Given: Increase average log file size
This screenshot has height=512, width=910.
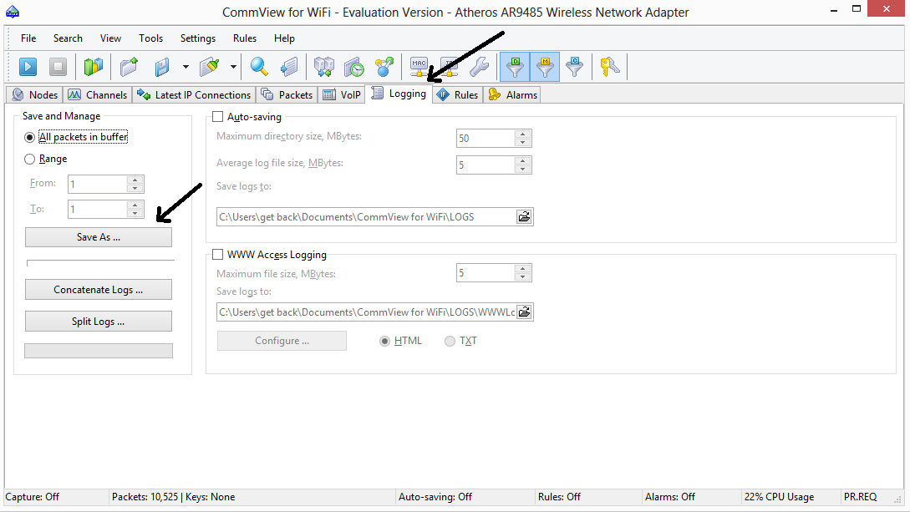Looking at the screenshot, I should tap(523, 161).
